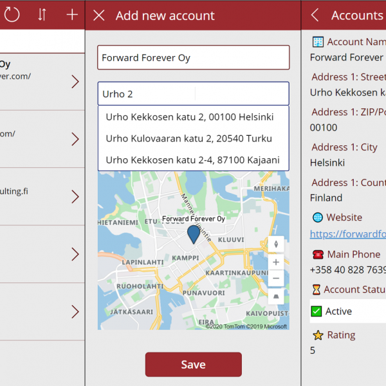Viewport: 386px width, 386px height.
Task: Click the address search box with Urho 2
Action: [194, 93]
